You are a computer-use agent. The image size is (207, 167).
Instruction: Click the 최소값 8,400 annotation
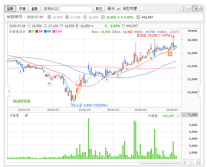pyautogui.click(x=90, y=105)
